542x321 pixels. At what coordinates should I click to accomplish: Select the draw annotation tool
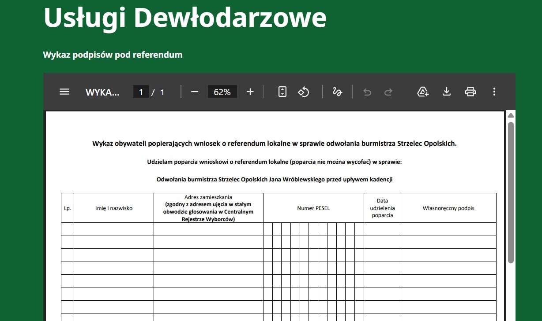tap(337, 92)
